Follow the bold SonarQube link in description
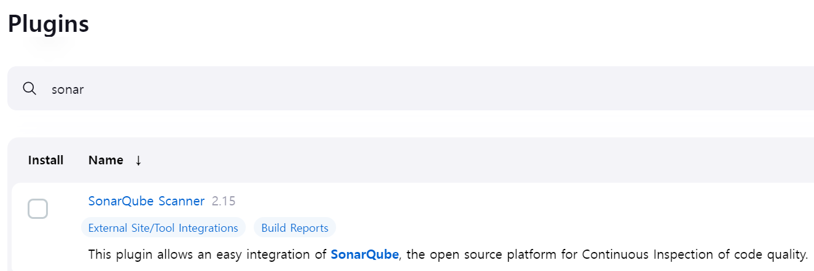The height and width of the screenshot is (271, 814). tap(365, 254)
